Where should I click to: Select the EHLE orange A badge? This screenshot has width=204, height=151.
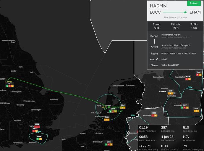[123, 107]
